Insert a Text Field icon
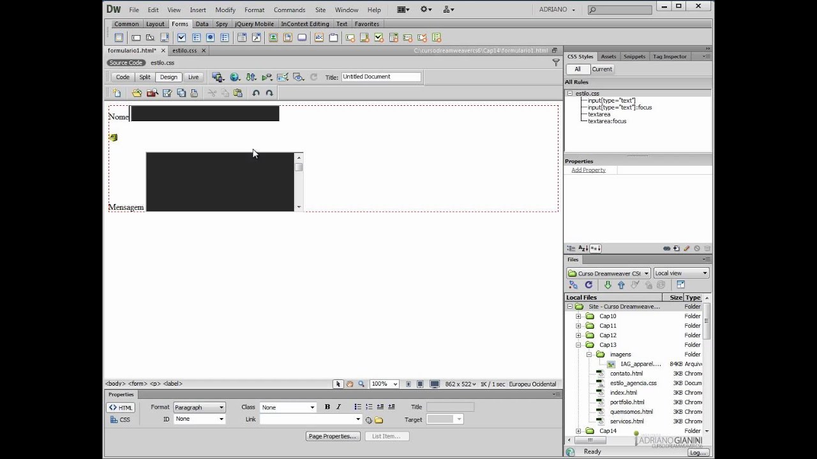The image size is (817, 459). [135, 38]
